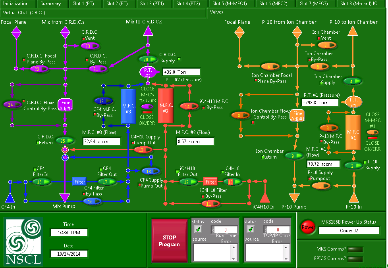Screen dimensions: 388x268
Task: Toggle TCP/IP Close Error status checkbox
Action: click(251, 229)
